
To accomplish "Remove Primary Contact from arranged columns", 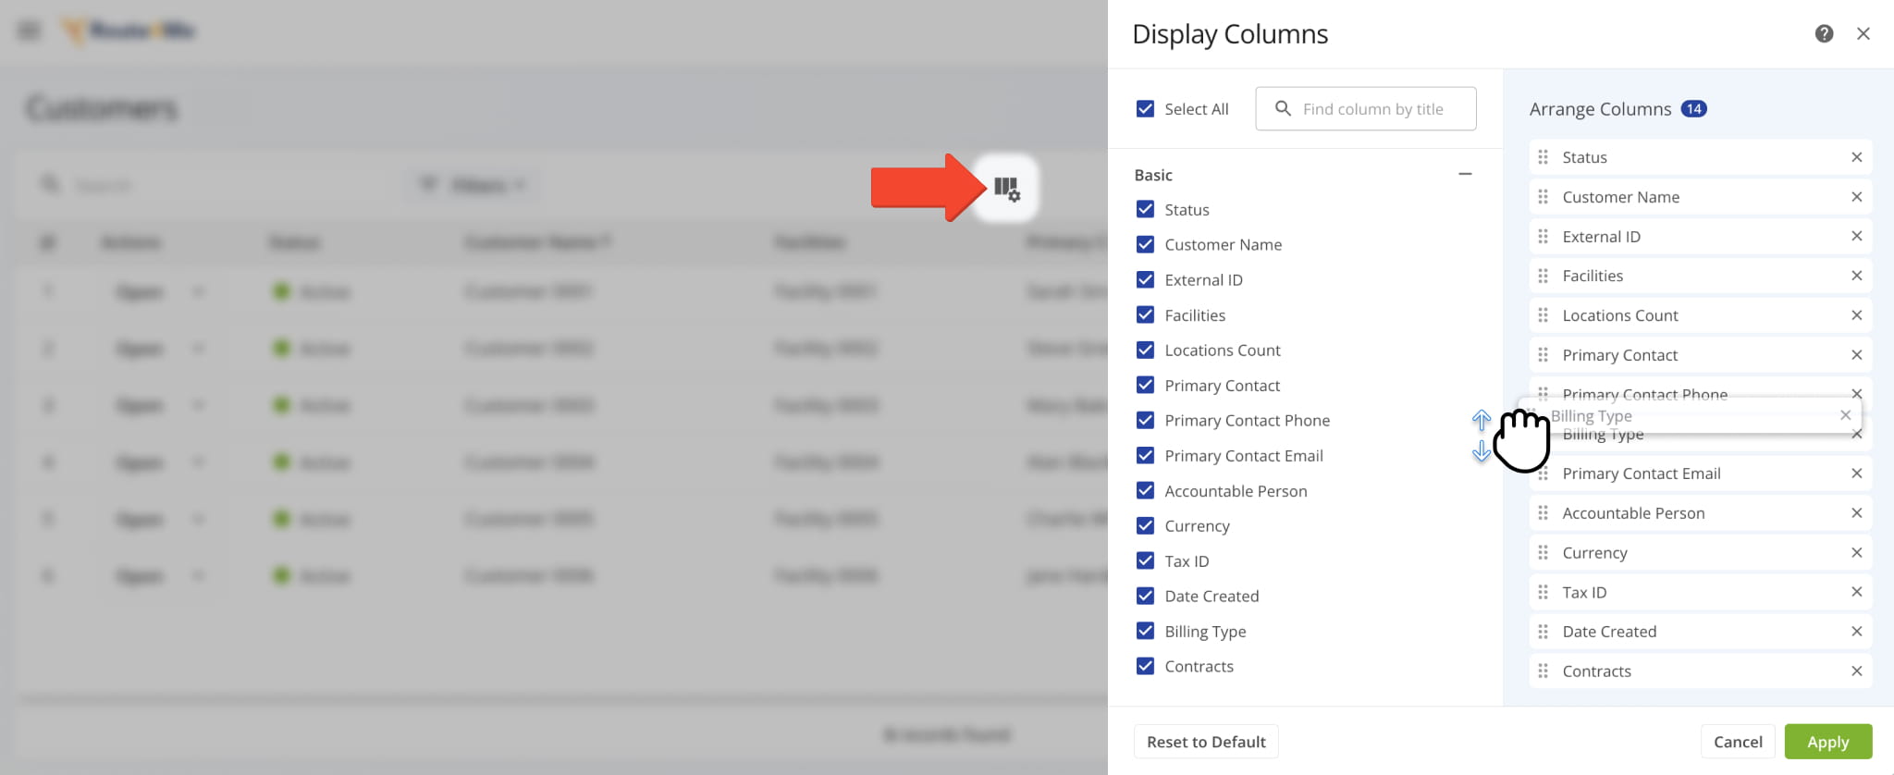I will coord(1856,355).
